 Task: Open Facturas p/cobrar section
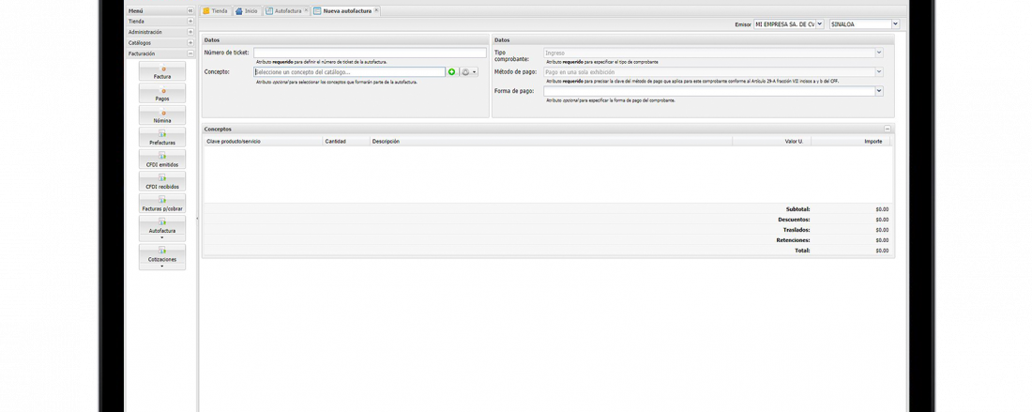click(162, 205)
